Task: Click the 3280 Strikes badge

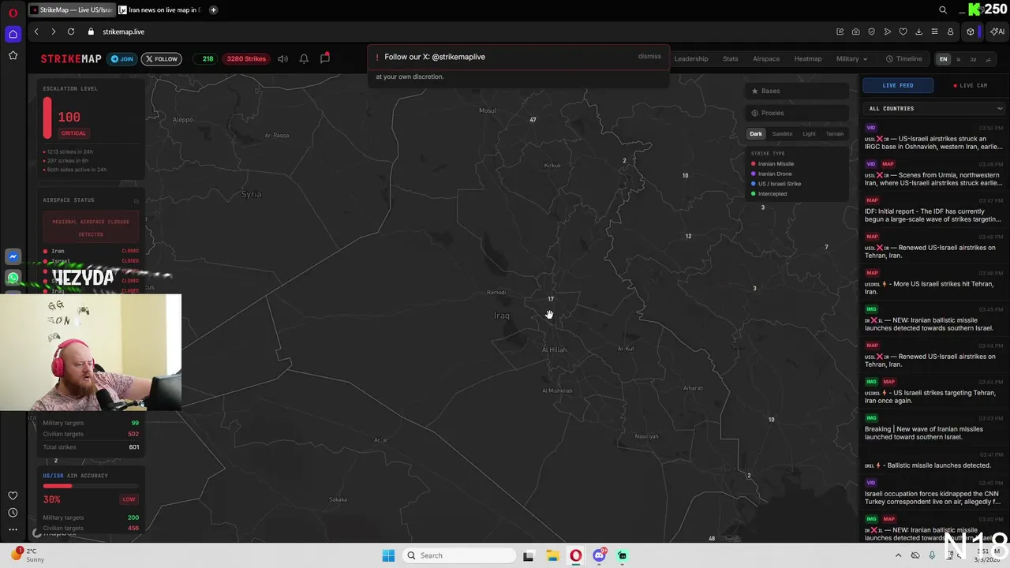Action: tap(246, 58)
